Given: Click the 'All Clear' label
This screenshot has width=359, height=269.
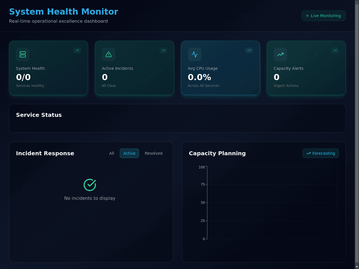Looking at the screenshot, I should [109, 86].
